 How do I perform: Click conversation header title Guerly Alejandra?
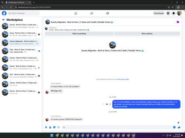click(82, 22)
